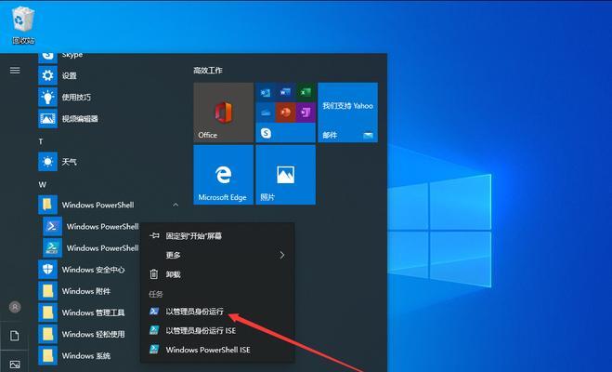Open the Weather app icon
The height and width of the screenshot is (372, 612).
click(x=47, y=162)
